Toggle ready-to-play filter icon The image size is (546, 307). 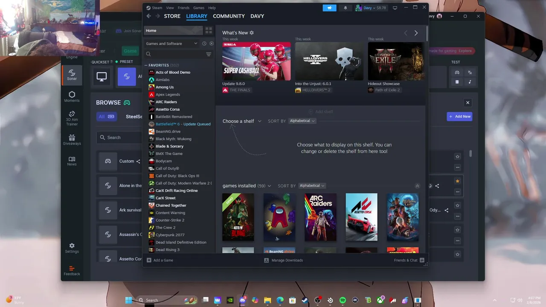click(x=211, y=43)
